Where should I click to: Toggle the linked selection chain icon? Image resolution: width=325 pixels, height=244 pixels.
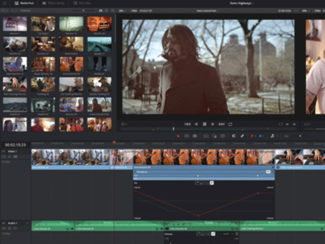click(x=242, y=136)
